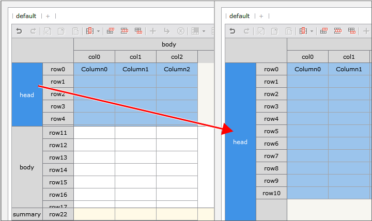Click the circled X delete icon

(181, 31)
